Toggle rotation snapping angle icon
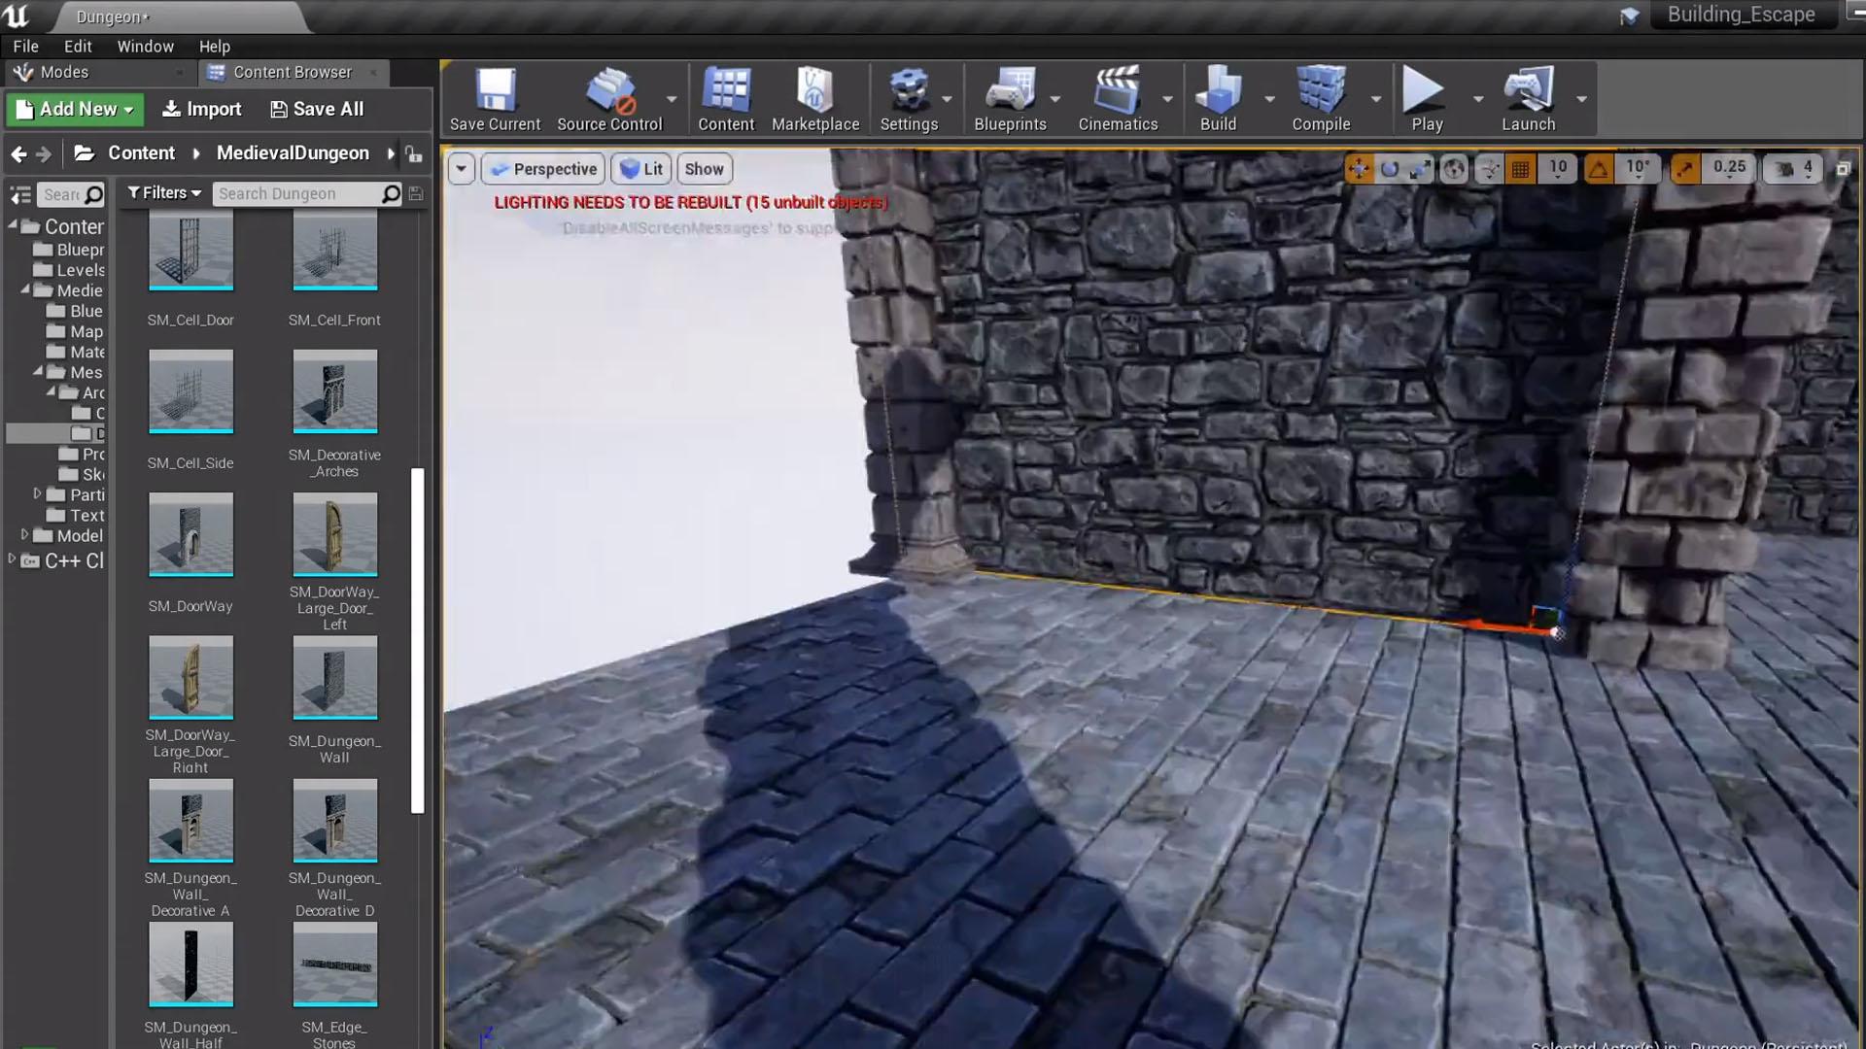The height and width of the screenshot is (1049, 1866). coord(1598,169)
